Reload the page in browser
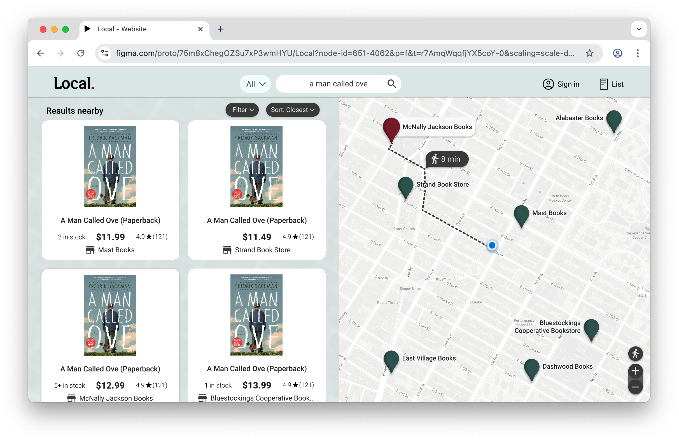The height and width of the screenshot is (440, 679). click(81, 53)
